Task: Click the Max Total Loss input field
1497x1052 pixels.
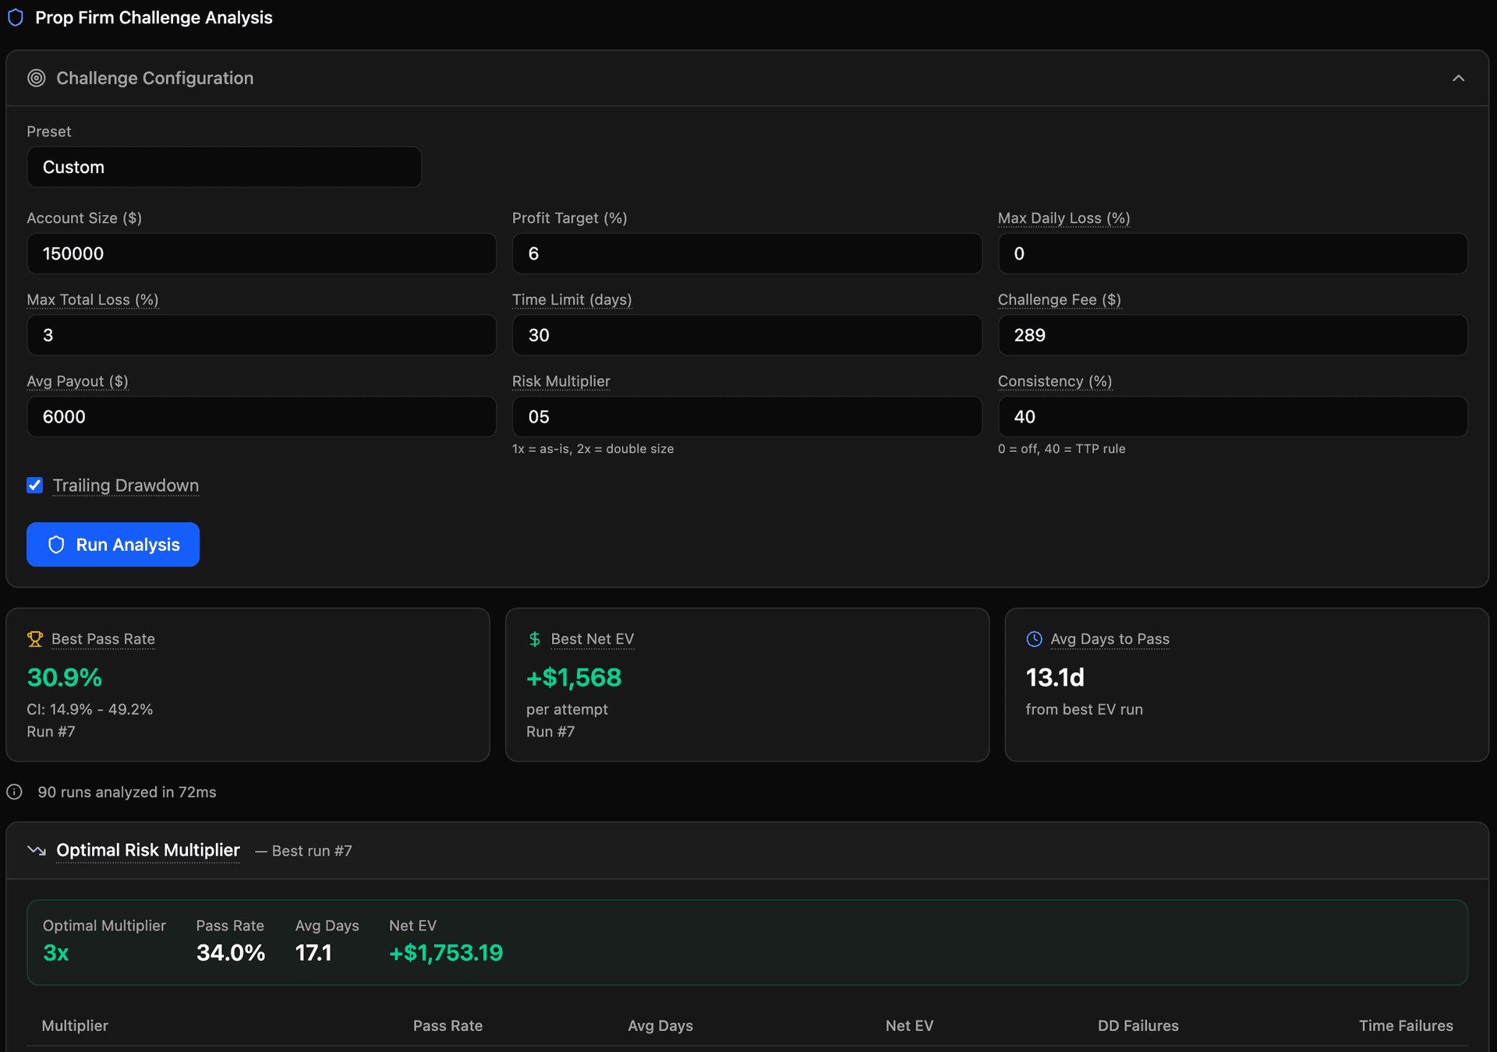Action: pos(261,335)
